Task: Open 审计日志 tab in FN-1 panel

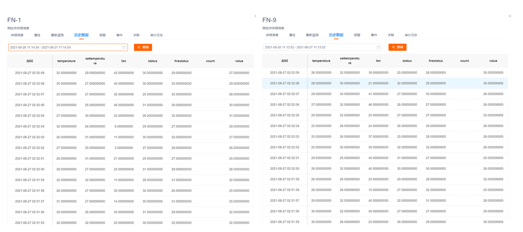Action: tap(156, 35)
